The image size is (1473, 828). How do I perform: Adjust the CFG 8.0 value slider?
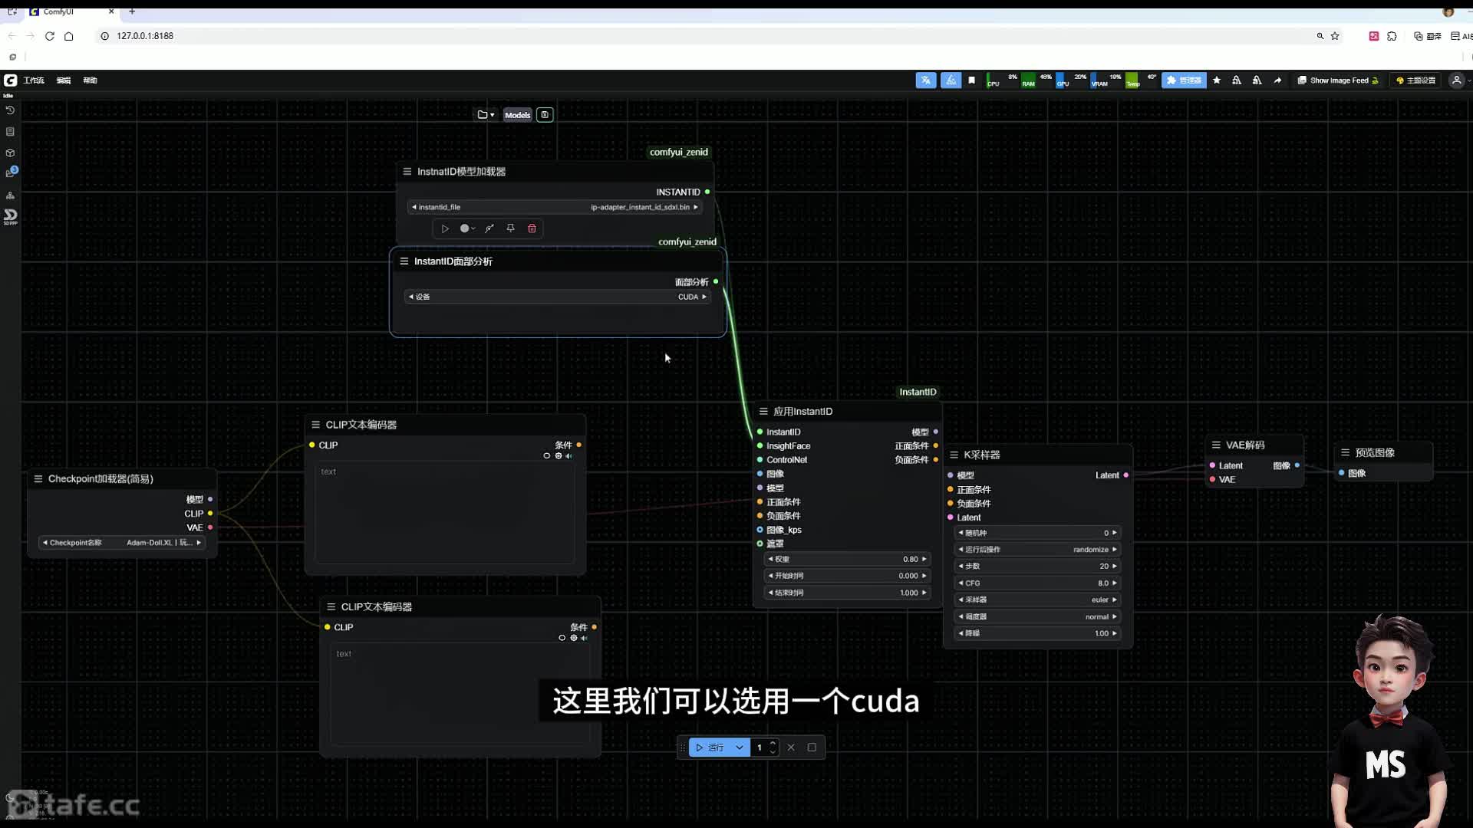click(x=1038, y=583)
